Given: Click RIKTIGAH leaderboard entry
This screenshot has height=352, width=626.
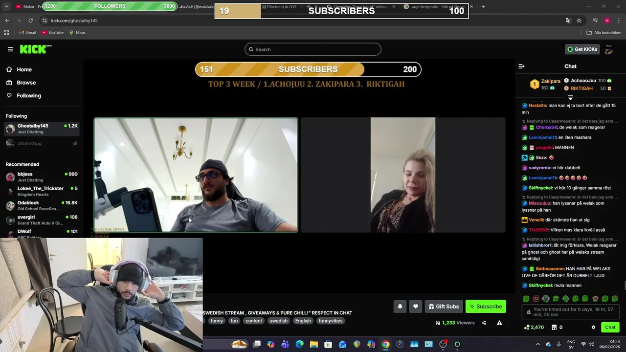Looking at the screenshot, I should (x=587, y=88).
